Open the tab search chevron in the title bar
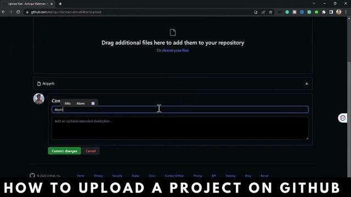 point(314,4)
